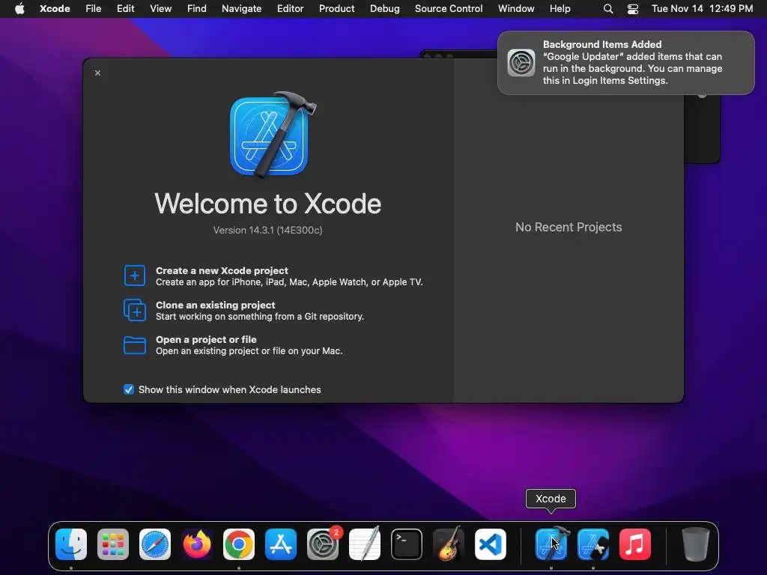Launch Firefox from the dock
Viewport: 767px width, 575px height.
coord(197,544)
